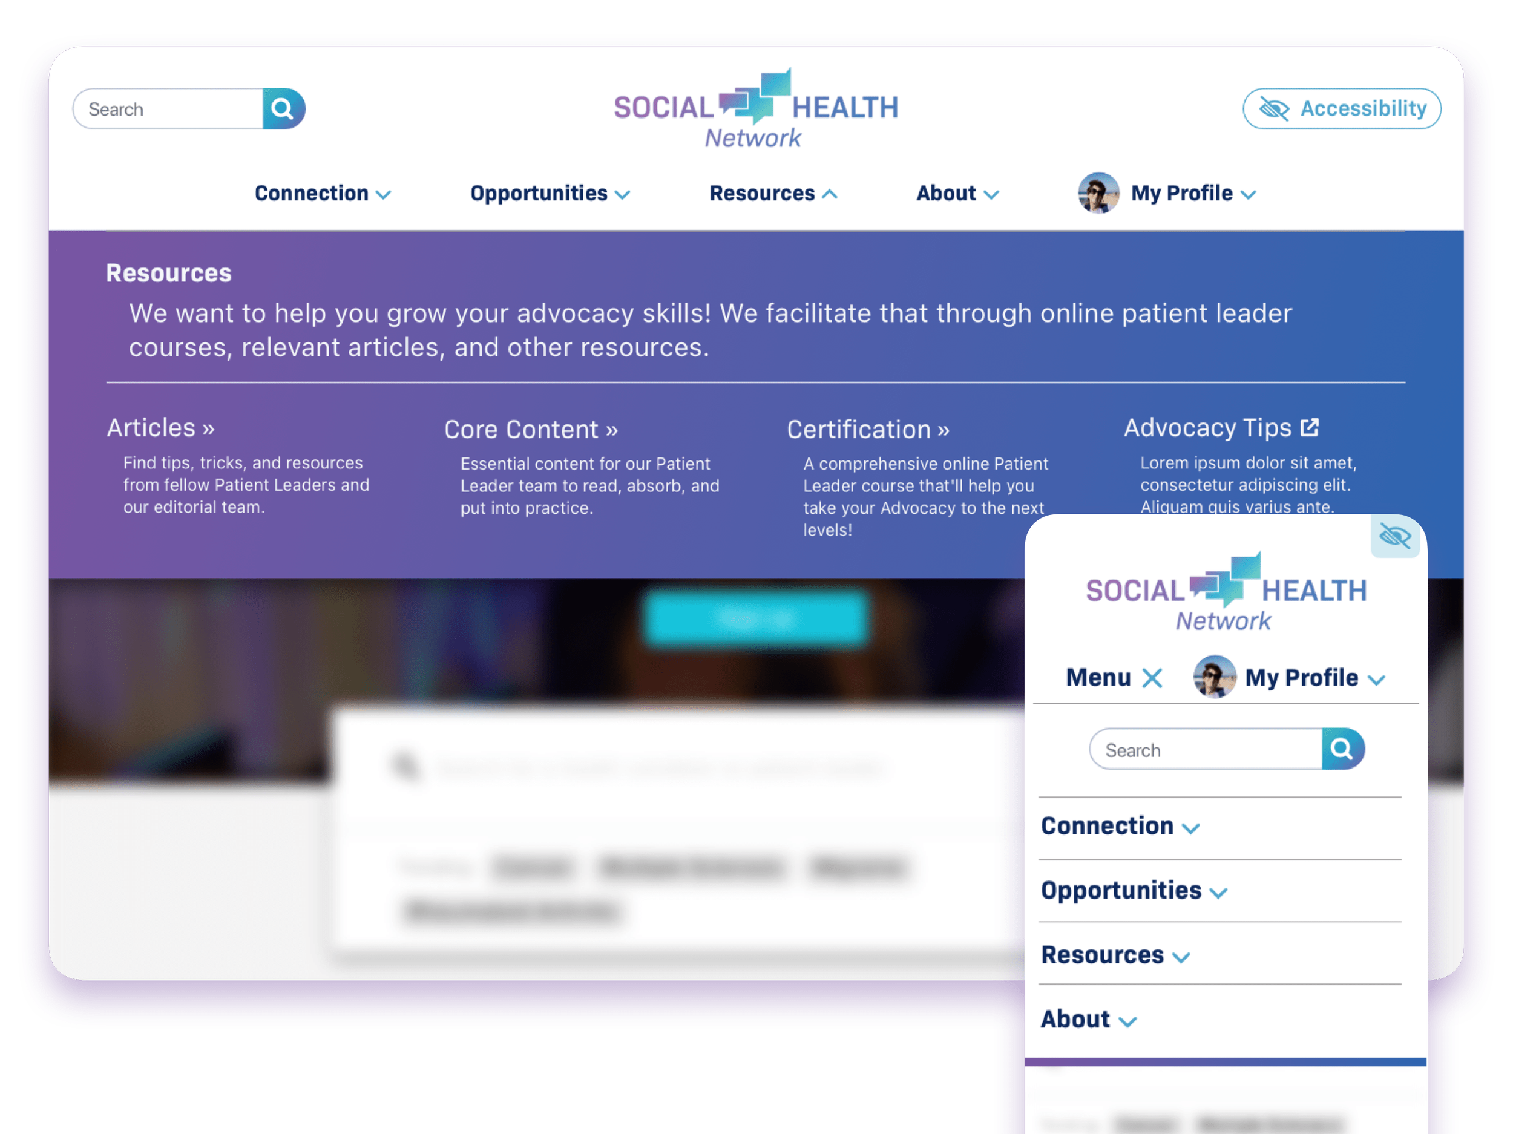Select Opportunities text in mobile menu
The width and height of the screenshot is (1513, 1134).
point(1121,890)
